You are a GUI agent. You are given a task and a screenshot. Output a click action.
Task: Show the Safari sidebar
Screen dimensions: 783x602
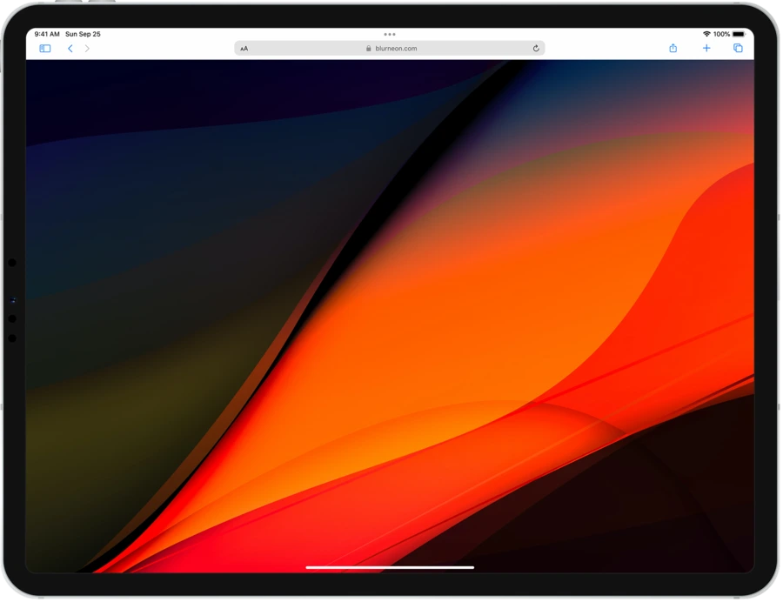tap(45, 49)
